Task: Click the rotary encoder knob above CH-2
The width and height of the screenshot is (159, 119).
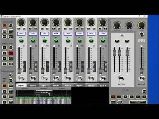Action: (x=33, y=22)
